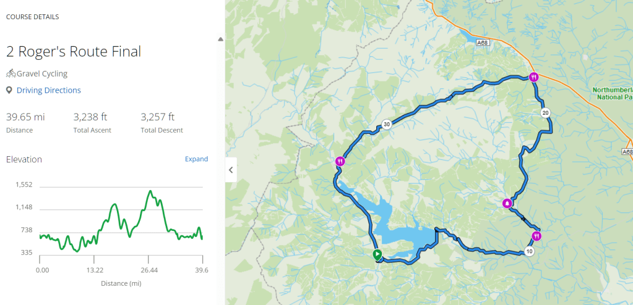Expand the Elevation chart
Viewport: 633px width, 305px height.
[196, 159]
